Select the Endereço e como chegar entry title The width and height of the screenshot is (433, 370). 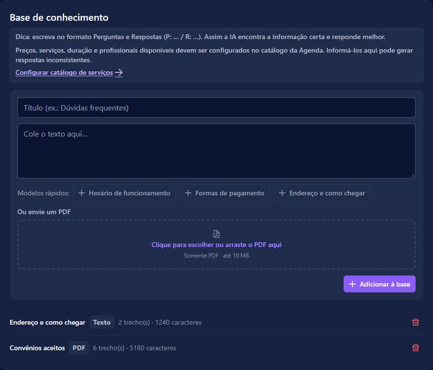pyautogui.click(x=47, y=322)
